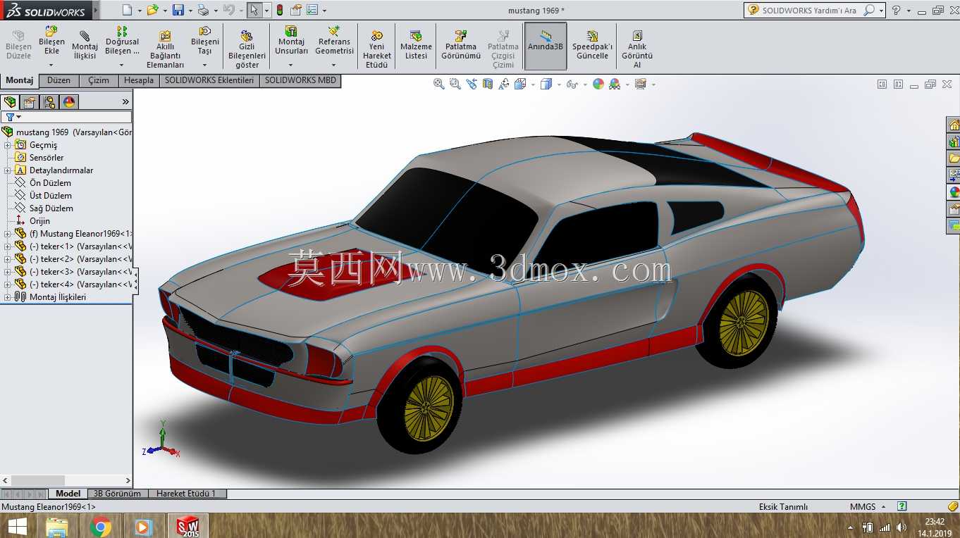The image size is (960, 538).
Task: Open the Options checklist icon
Action: 312,10
